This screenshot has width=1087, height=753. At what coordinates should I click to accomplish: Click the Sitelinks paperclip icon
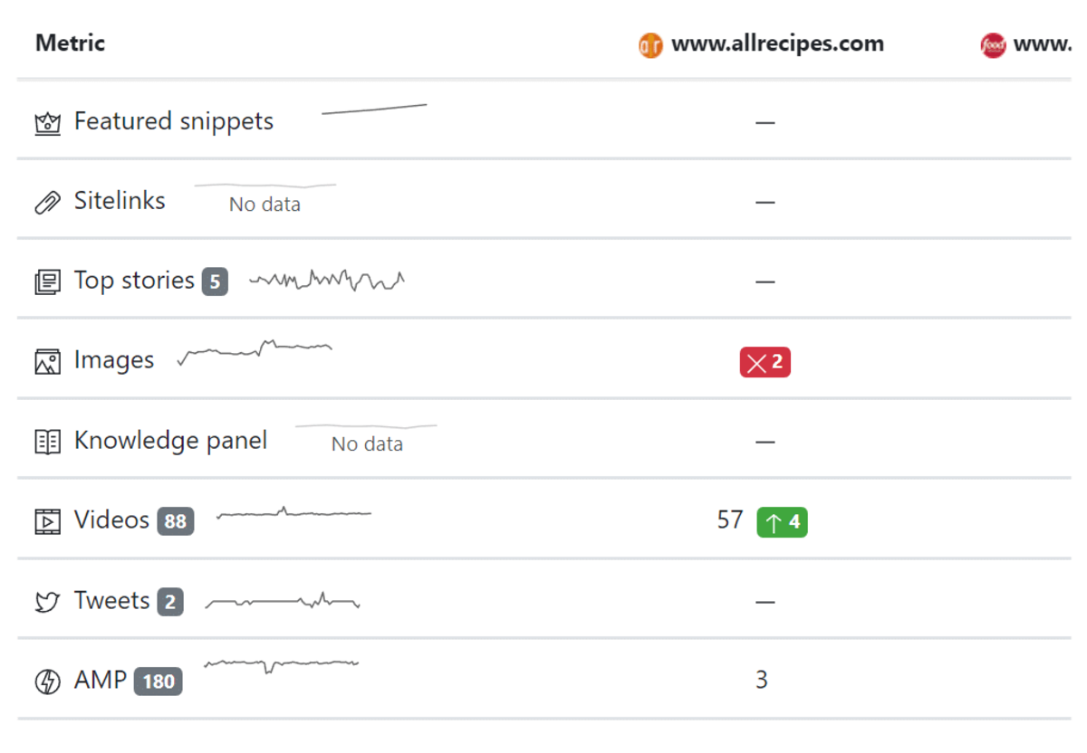pyautogui.click(x=47, y=202)
